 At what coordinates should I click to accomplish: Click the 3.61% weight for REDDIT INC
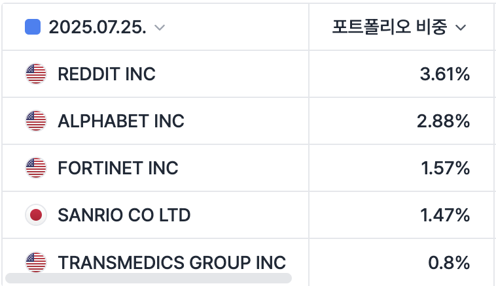pos(444,74)
